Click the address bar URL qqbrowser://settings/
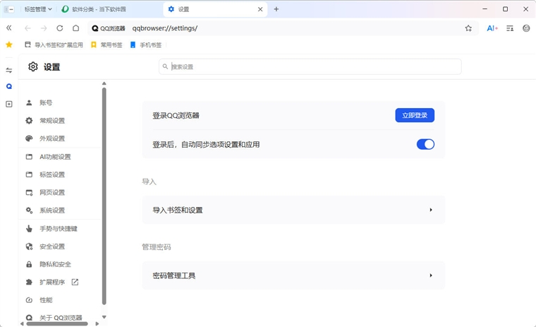The height and width of the screenshot is (327, 536). pyautogui.click(x=165, y=28)
